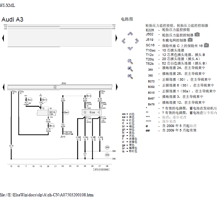
Task: Click color key entry 'gn - 绿色'
Action: point(128,129)
